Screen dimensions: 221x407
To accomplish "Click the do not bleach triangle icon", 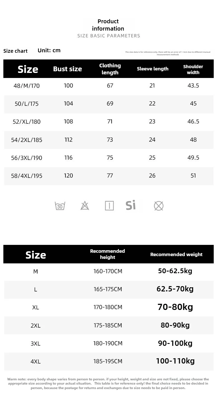I will coord(85,206).
